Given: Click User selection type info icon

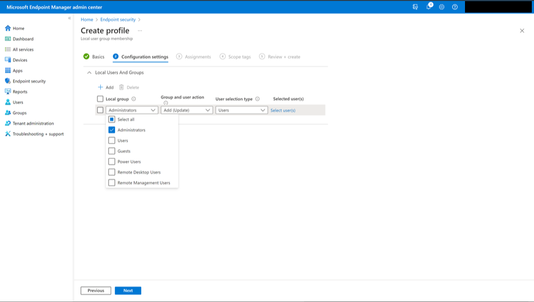Looking at the screenshot, I should click(x=257, y=99).
